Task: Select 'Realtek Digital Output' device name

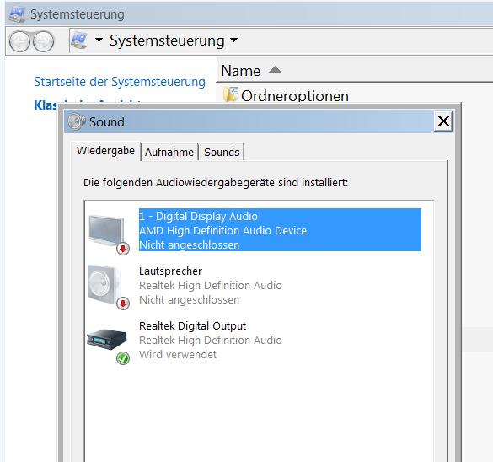Action: tap(192, 325)
